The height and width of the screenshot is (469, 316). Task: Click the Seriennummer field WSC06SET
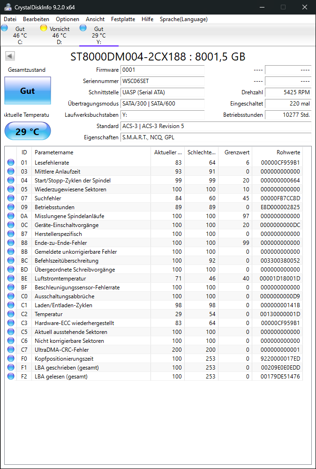(x=162, y=81)
